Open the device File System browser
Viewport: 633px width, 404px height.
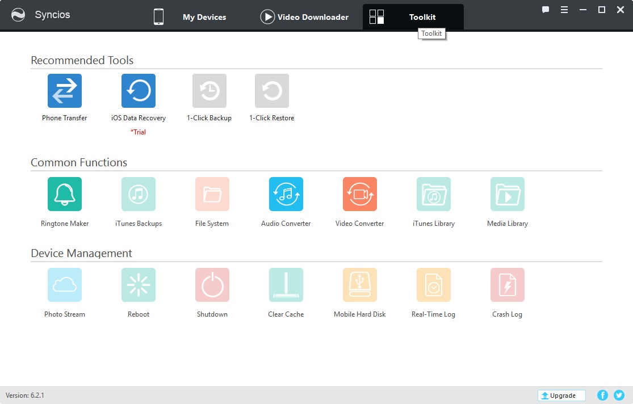pos(212,193)
